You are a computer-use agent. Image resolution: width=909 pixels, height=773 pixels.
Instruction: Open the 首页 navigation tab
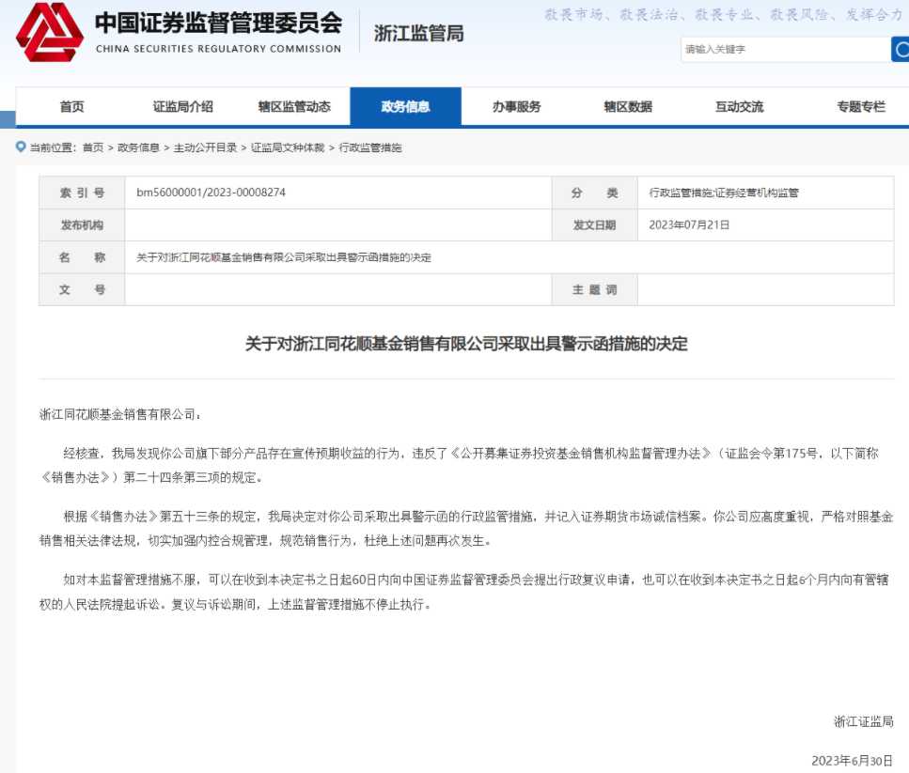pyautogui.click(x=71, y=106)
